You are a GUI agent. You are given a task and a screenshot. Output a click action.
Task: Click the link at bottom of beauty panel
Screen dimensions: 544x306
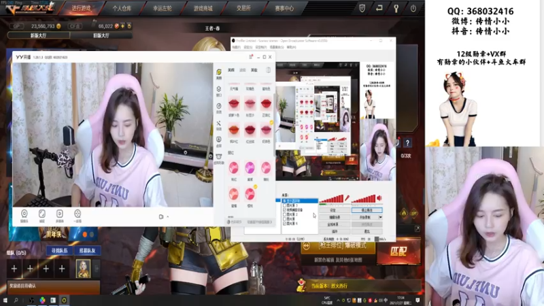[260, 222]
